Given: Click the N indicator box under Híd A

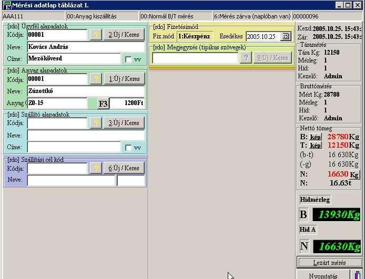Looking at the screenshot, I should pos(304,246).
